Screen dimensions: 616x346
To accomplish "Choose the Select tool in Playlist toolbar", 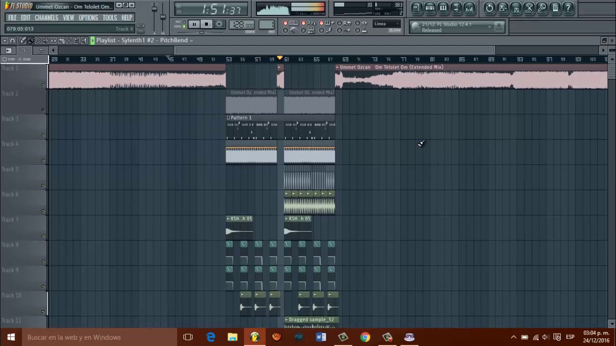I will coord(69,41).
